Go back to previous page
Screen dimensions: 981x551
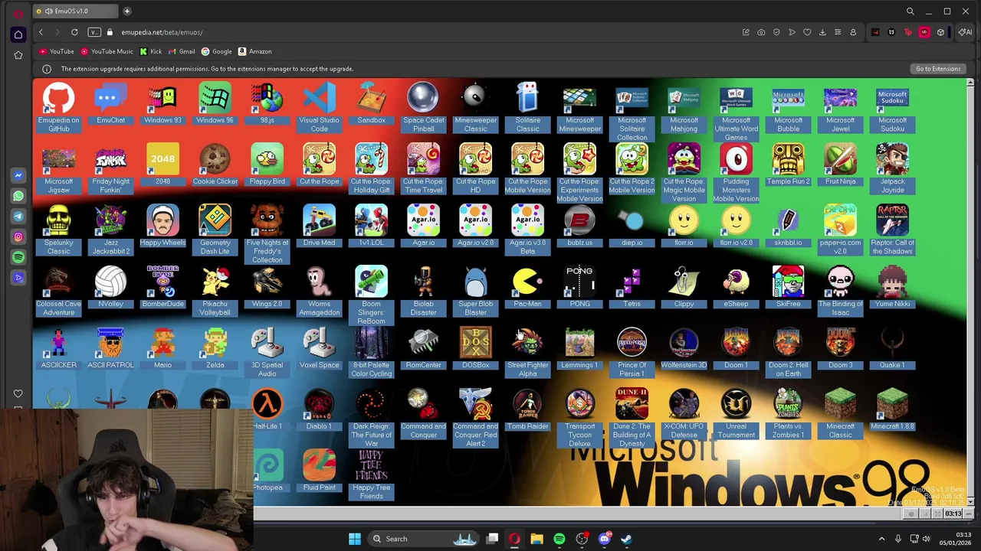[x=41, y=32]
